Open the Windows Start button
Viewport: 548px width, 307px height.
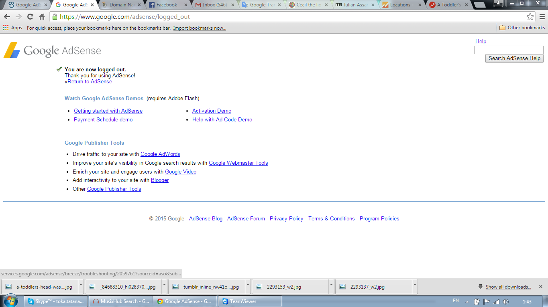point(10,301)
